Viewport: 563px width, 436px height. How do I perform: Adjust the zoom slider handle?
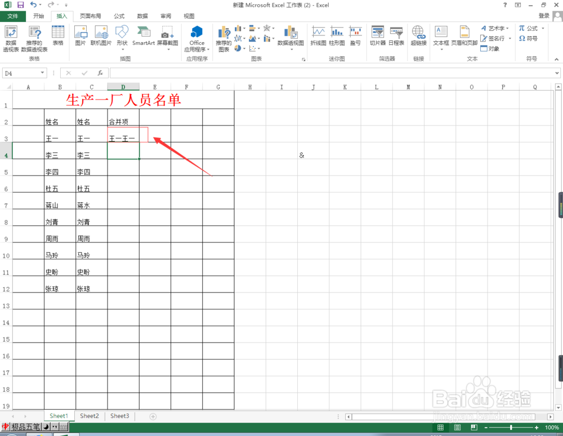(511, 428)
